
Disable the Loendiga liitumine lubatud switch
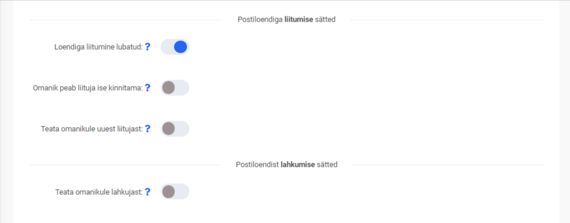[x=175, y=47]
